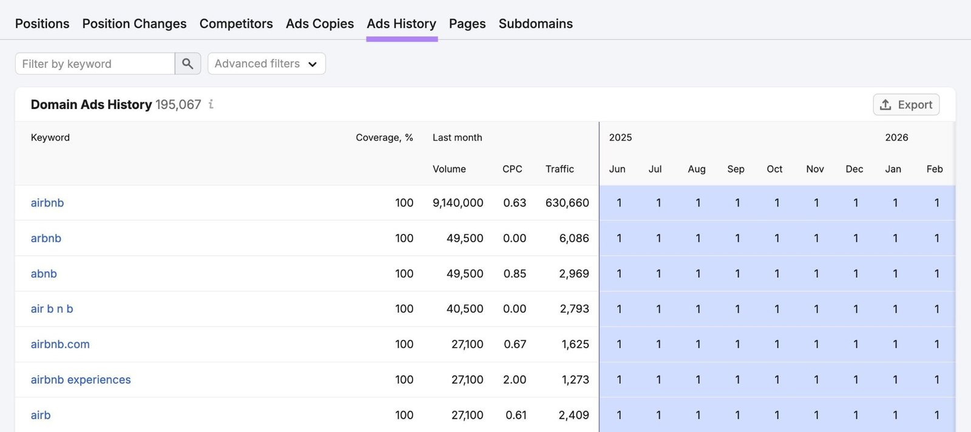Select the Ads Copies tab
Viewport: 971px width, 432px height.
coord(320,24)
